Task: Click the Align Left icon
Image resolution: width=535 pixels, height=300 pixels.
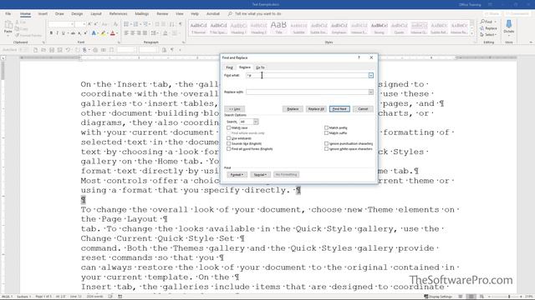Action: coord(126,33)
